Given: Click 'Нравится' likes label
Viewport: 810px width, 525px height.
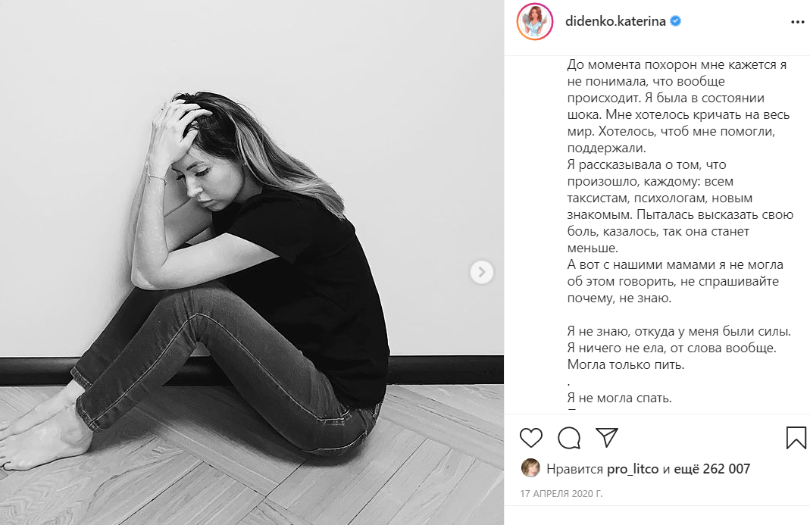Looking at the screenshot, I should coord(574,469).
